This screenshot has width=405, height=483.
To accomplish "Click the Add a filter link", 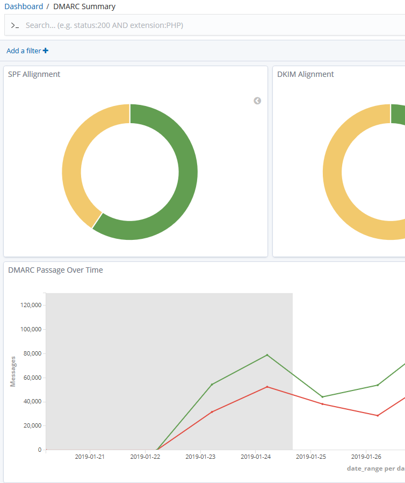I will pos(24,51).
